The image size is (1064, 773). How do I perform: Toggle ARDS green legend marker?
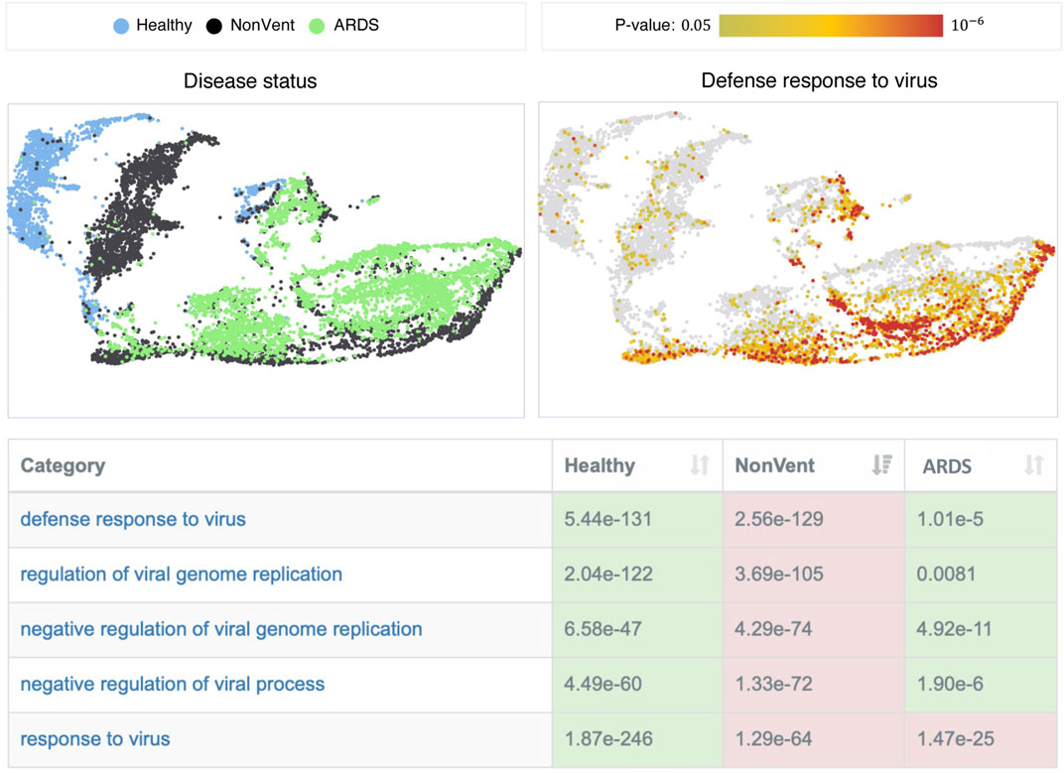[317, 27]
